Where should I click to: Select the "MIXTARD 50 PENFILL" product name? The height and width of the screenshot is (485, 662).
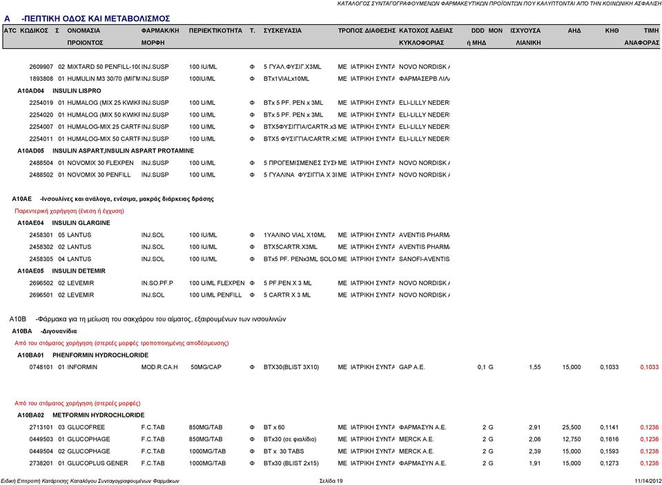104,67
